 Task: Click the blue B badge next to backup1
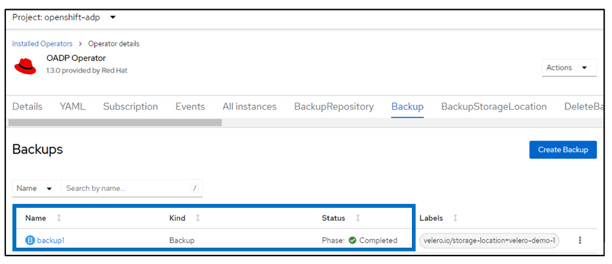(x=29, y=240)
